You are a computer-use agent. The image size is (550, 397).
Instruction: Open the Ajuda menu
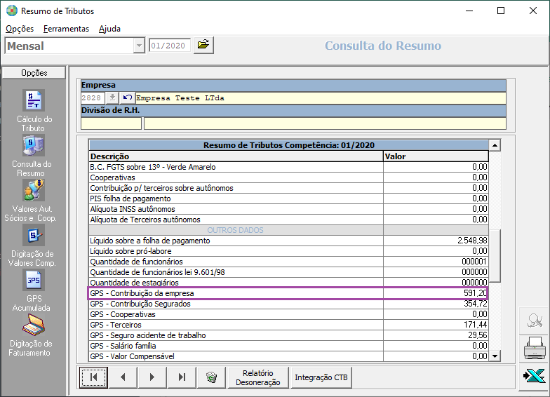click(x=109, y=29)
